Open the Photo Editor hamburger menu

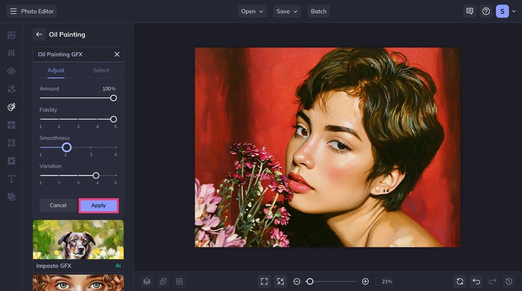13,11
